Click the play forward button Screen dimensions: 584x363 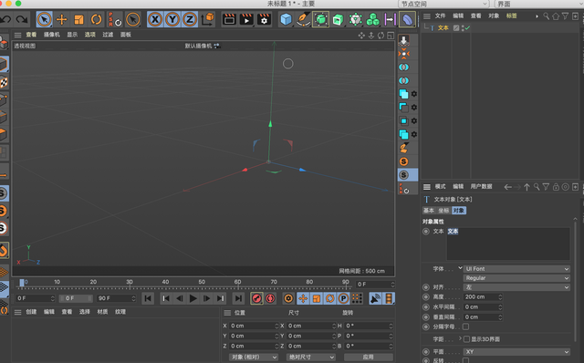point(193,298)
